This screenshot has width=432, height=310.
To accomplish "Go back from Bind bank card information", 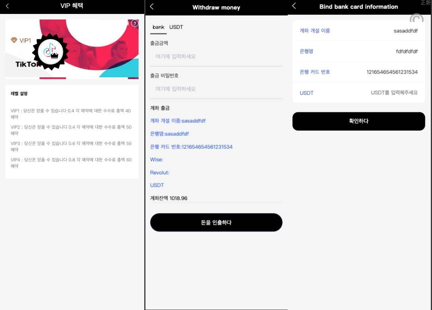I will [294, 6].
